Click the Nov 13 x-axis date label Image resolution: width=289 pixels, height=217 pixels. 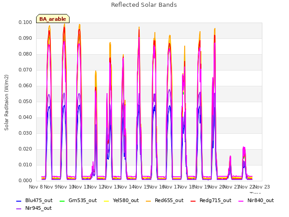tap(112, 187)
